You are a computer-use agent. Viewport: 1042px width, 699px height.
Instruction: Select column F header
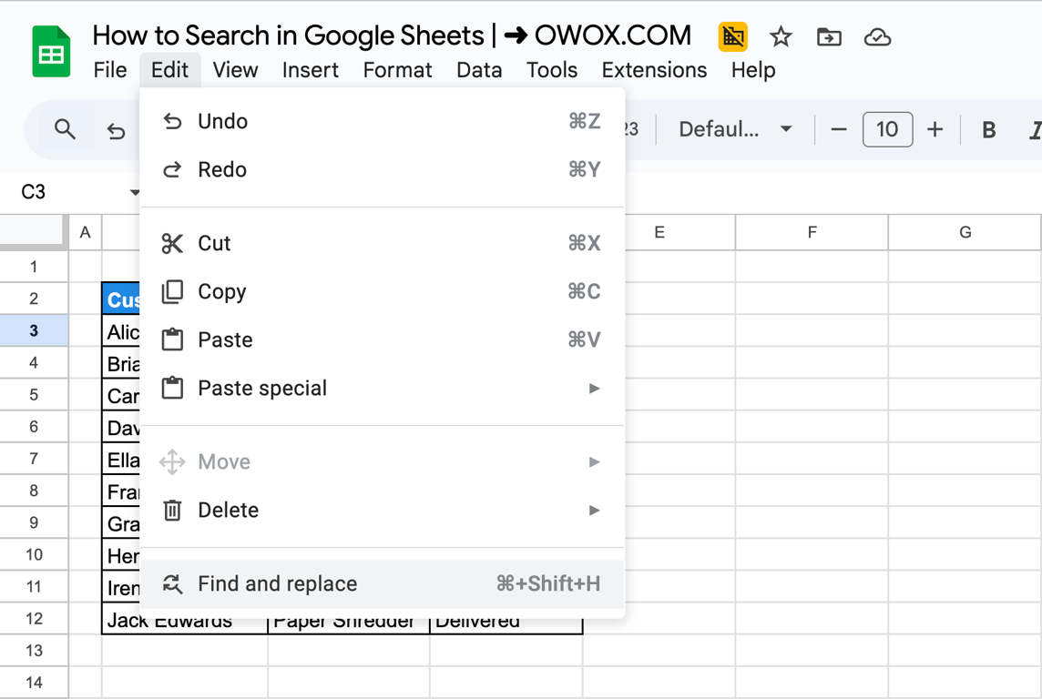812,232
